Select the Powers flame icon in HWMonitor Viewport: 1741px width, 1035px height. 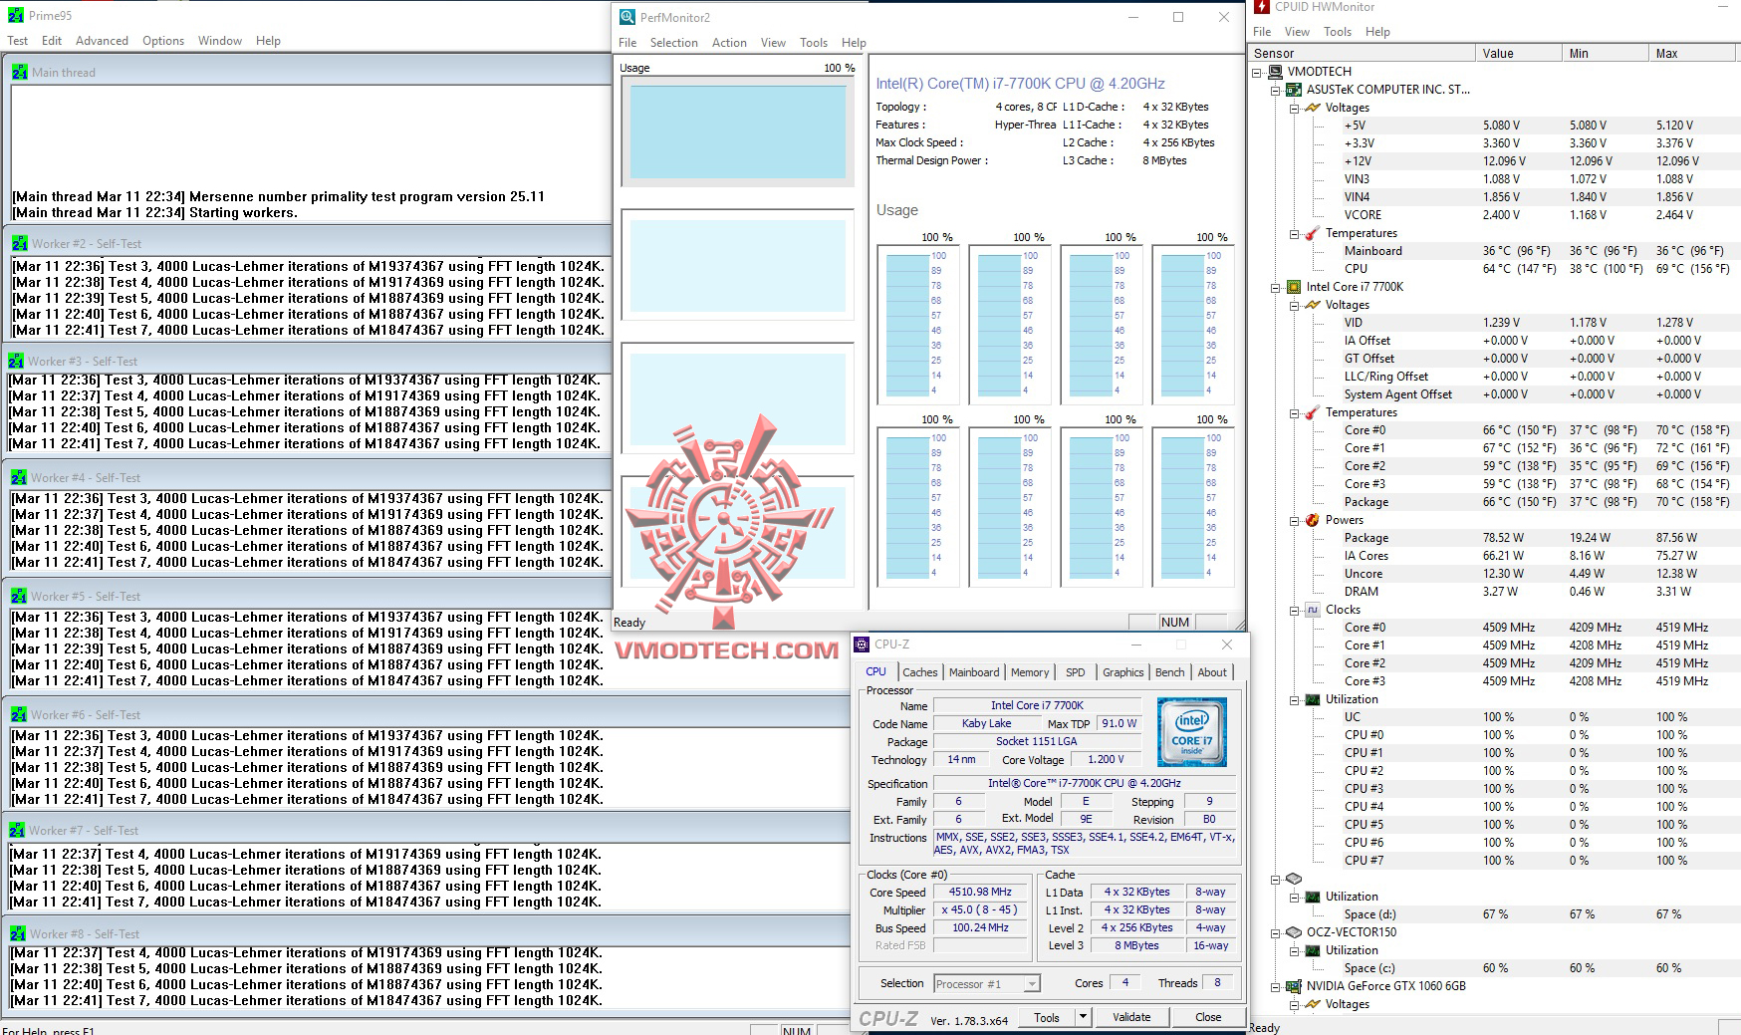(1313, 520)
